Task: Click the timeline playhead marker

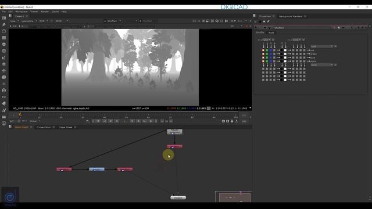Action: [20, 115]
